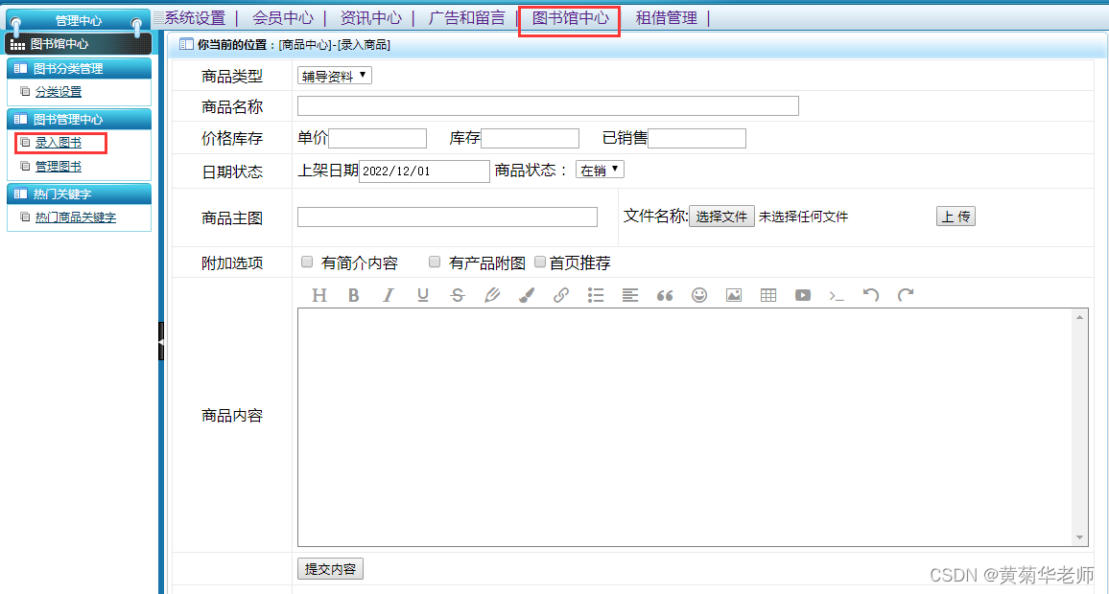Insert a hyperlink using the link icon
The height and width of the screenshot is (594, 1109).
(x=560, y=295)
